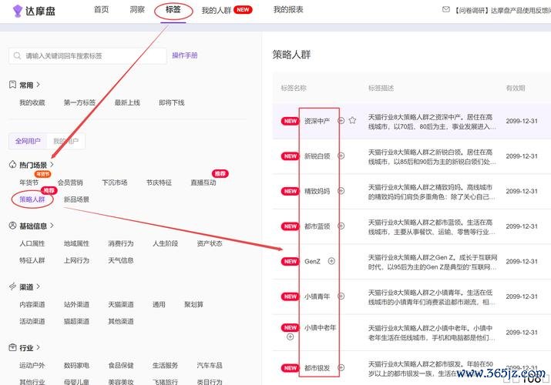This screenshot has width=551, height=385.
Task: Add the 新锐白领 tag with plus icon
Action: (x=341, y=156)
